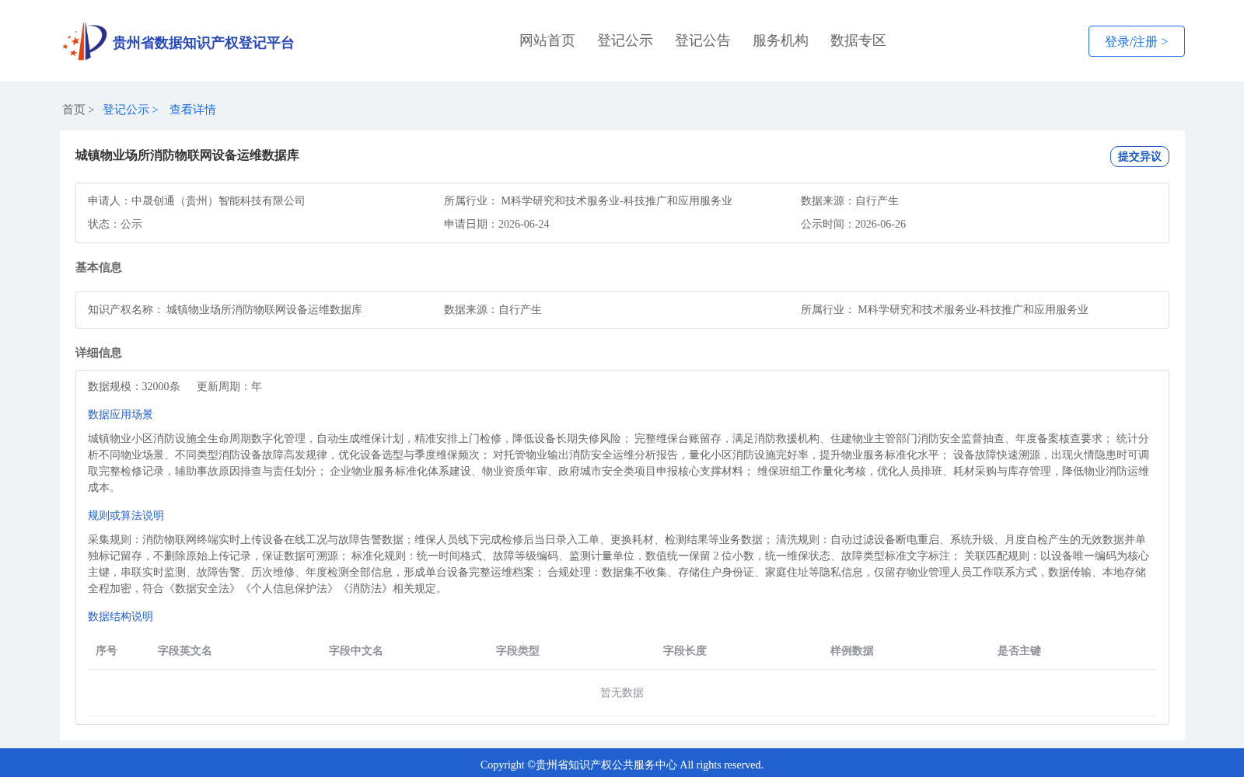Click 公示时间：2026-06-26 text
Viewport: 1244px width, 777px height.
853,224
